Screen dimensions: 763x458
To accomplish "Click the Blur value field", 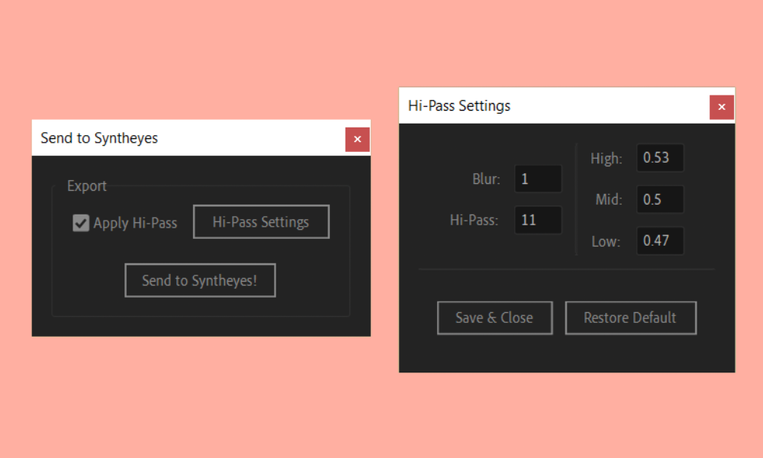I will point(538,179).
